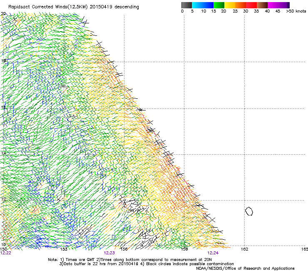Click the green 15-20 knots legend segment

[x=219, y=5]
